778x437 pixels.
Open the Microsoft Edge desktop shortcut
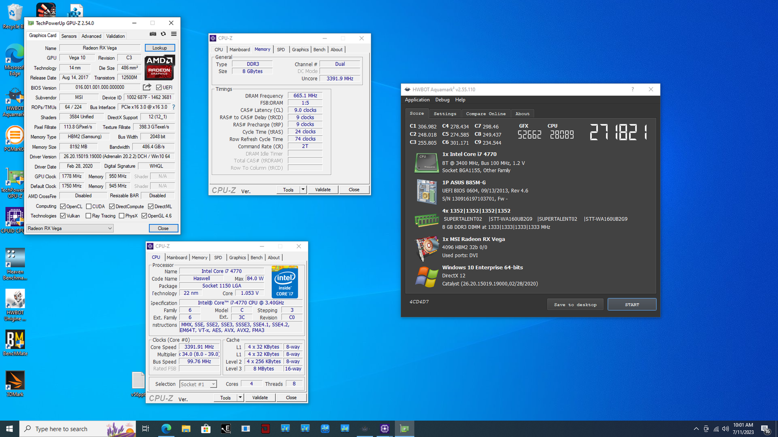(x=15, y=60)
